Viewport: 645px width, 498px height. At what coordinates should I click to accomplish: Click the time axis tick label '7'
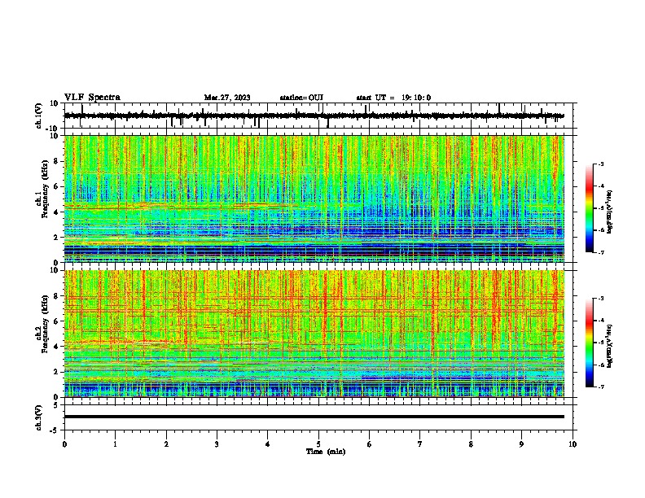(420, 444)
